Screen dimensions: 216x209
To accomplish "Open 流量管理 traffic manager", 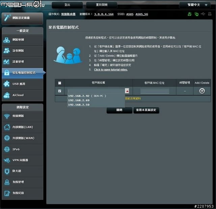I will [x=22, y=62].
